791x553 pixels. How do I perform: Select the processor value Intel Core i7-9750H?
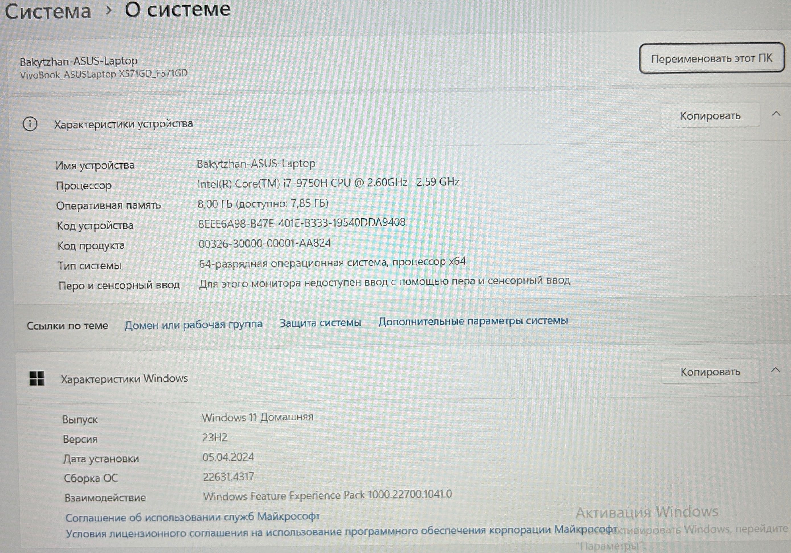tap(328, 183)
